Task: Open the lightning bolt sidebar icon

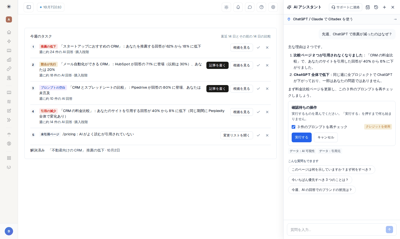Action: click(x=9, y=41)
